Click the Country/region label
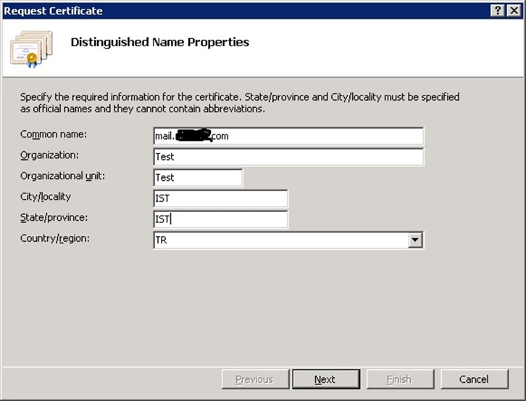The image size is (526, 401). pyautogui.click(x=54, y=238)
